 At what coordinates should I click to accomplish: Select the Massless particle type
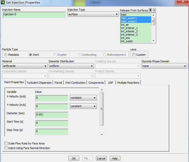6,55
